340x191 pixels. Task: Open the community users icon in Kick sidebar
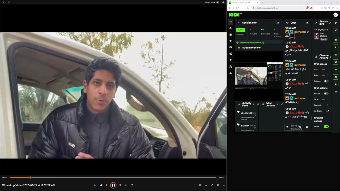(231, 66)
